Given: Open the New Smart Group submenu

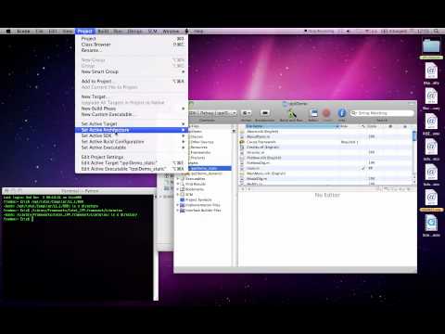Looking at the screenshot, I should (133, 71).
